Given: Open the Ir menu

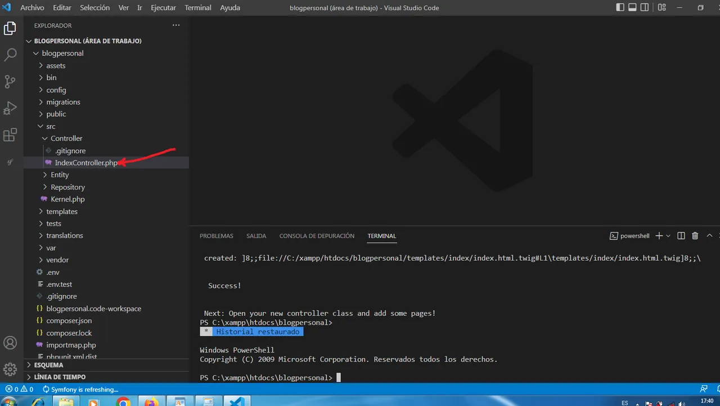Looking at the screenshot, I should pos(139,8).
